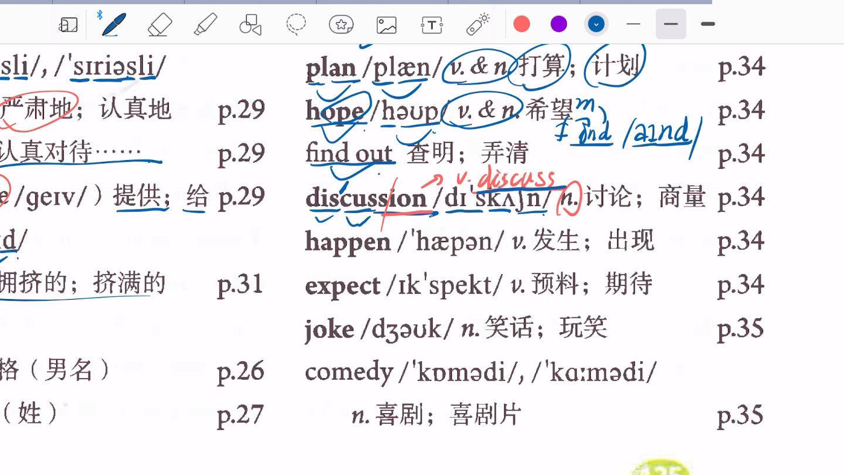Select the Highlighter tool
844x475 pixels.
(x=205, y=25)
